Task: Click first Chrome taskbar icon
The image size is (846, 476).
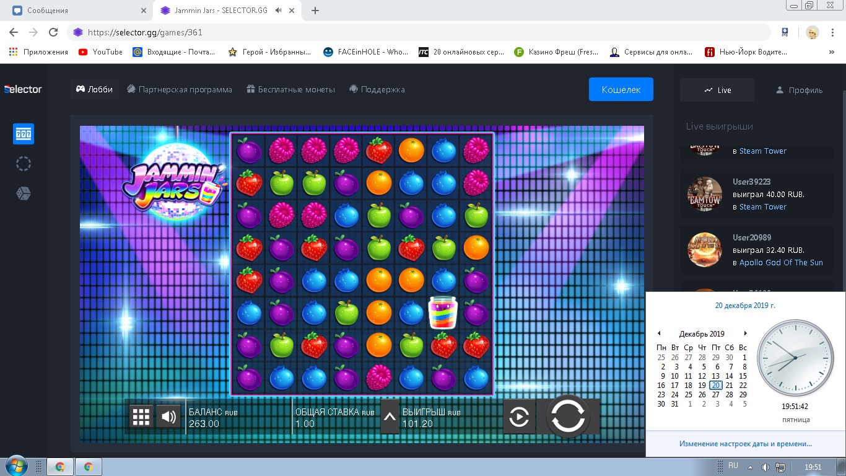Action: [60, 467]
